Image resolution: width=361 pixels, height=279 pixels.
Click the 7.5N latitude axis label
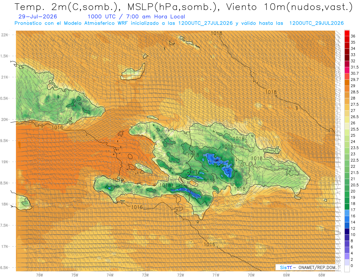pyautogui.click(x=4, y=225)
